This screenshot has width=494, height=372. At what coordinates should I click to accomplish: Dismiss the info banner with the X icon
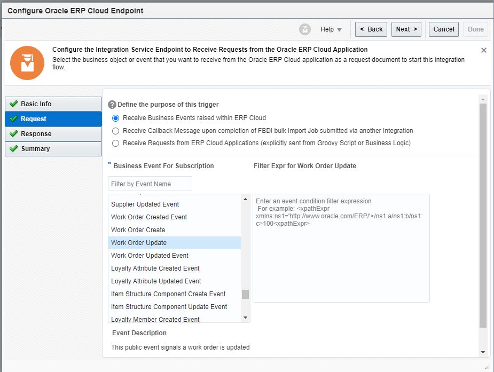click(484, 50)
